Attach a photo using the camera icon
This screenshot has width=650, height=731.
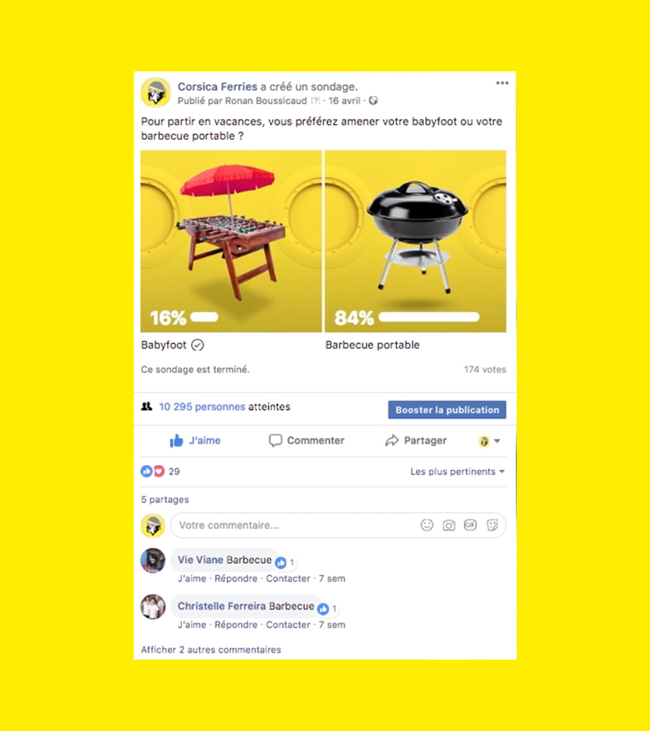[449, 525]
